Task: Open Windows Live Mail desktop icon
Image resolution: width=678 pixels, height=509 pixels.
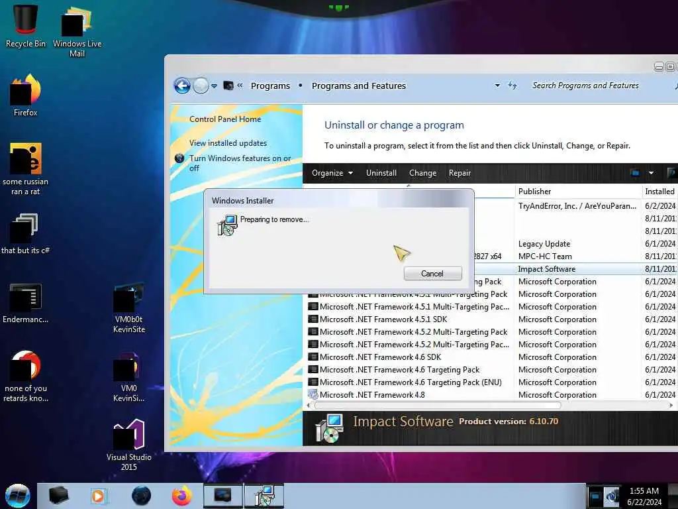Action: pyautogui.click(x=77, y=31)
